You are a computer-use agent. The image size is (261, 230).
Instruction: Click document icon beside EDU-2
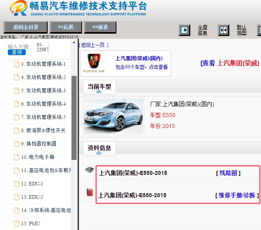point(17,197)
